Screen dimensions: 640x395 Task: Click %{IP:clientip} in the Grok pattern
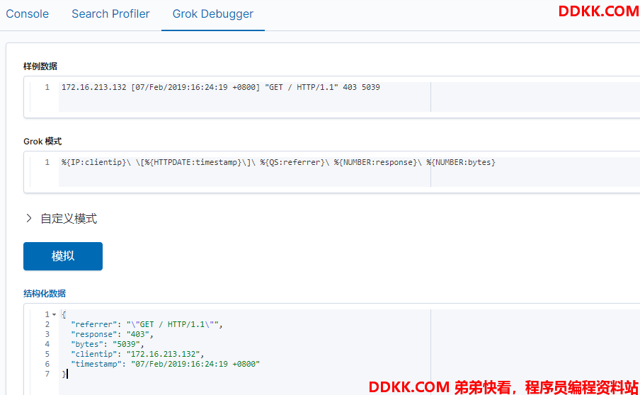click(94, 162)
